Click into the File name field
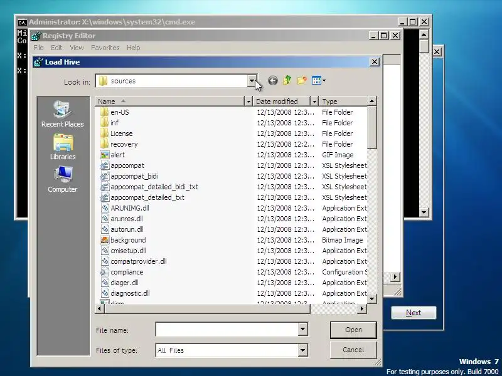The image size is (502, 376). 227,330
